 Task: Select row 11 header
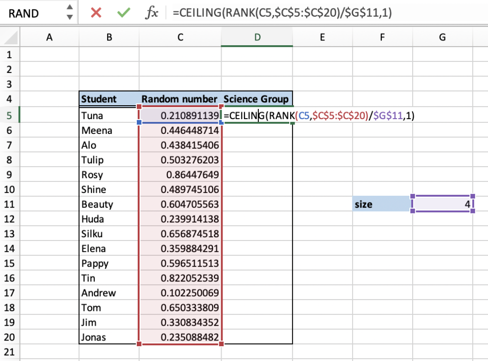(x=10, y=204)
